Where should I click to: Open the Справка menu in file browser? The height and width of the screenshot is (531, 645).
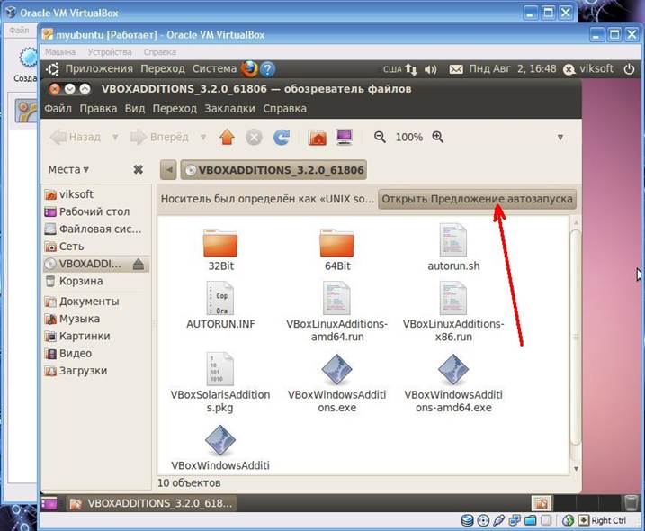[x=284, y=109]
